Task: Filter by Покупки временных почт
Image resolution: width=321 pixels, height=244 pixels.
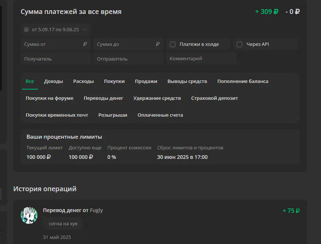Action: click(57, 115)
